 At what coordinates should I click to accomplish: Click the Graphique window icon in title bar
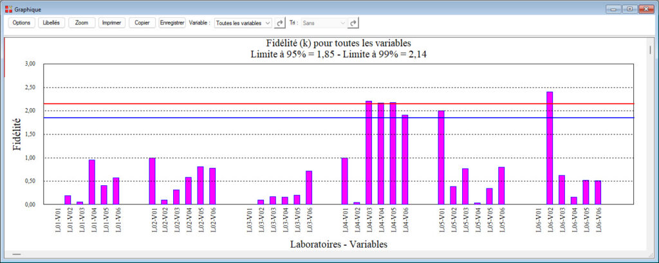pos(8,9)
